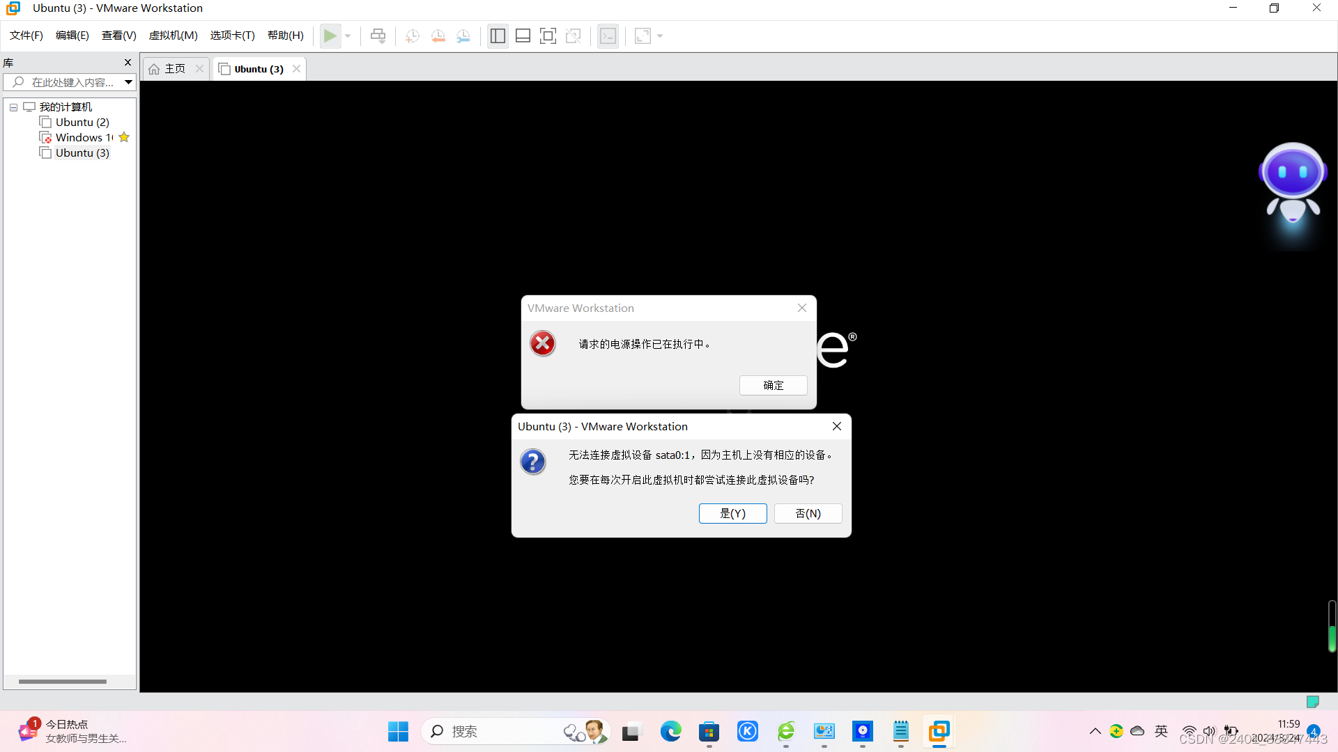Open the snapshot manager wrench icon
1338x752 pixels.
(x=463, y=36)
